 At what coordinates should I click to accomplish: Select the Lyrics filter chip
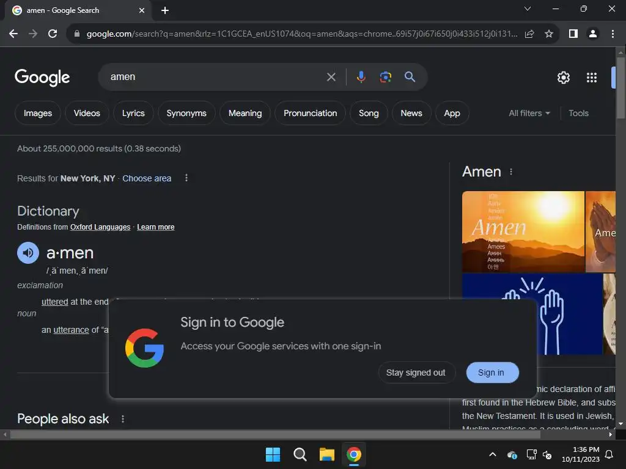pos(133,113)
